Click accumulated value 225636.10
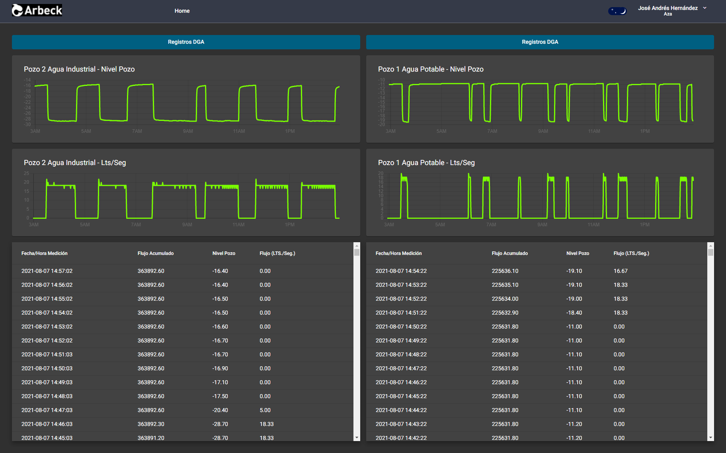The width and height of the screenshot is (726, 453). pos(505,271)
